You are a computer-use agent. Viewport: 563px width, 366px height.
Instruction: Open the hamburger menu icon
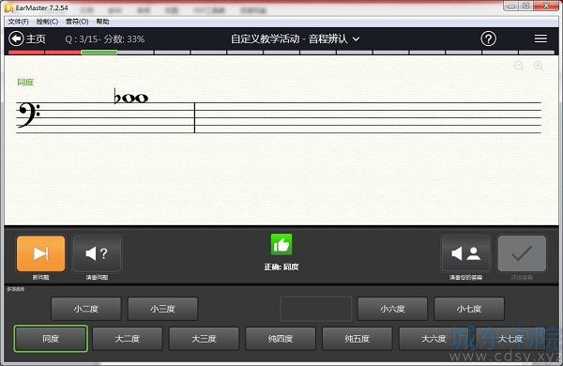coord(540,38)
